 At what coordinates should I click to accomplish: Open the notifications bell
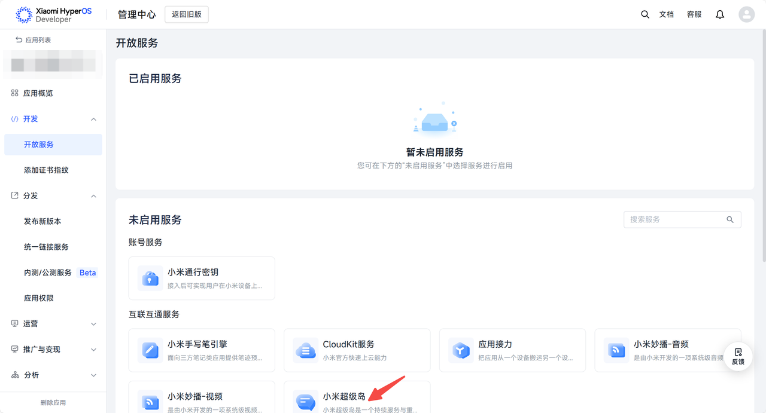(x=720, y=14)
